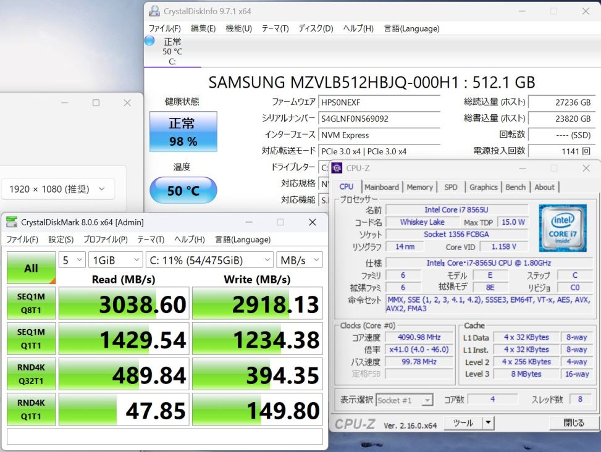Expand the MB/s unit dropdown

(x=299, y=260)
